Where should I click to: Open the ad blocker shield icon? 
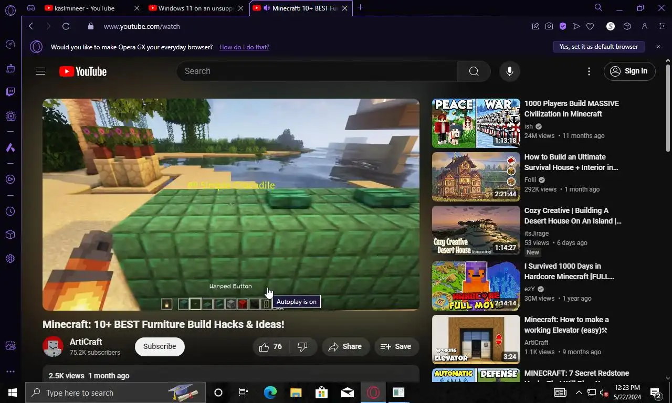pyautogui.click(x=563, y=26)
